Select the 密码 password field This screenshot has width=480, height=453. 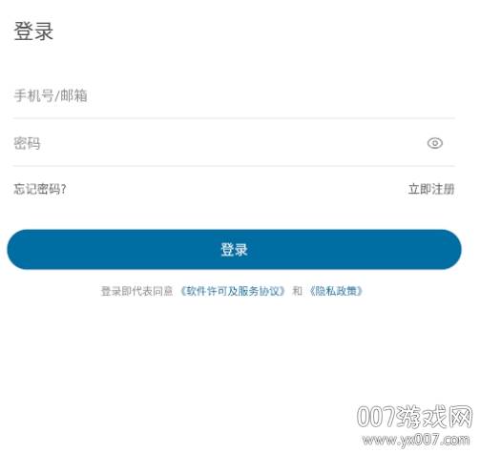point(234,143)
